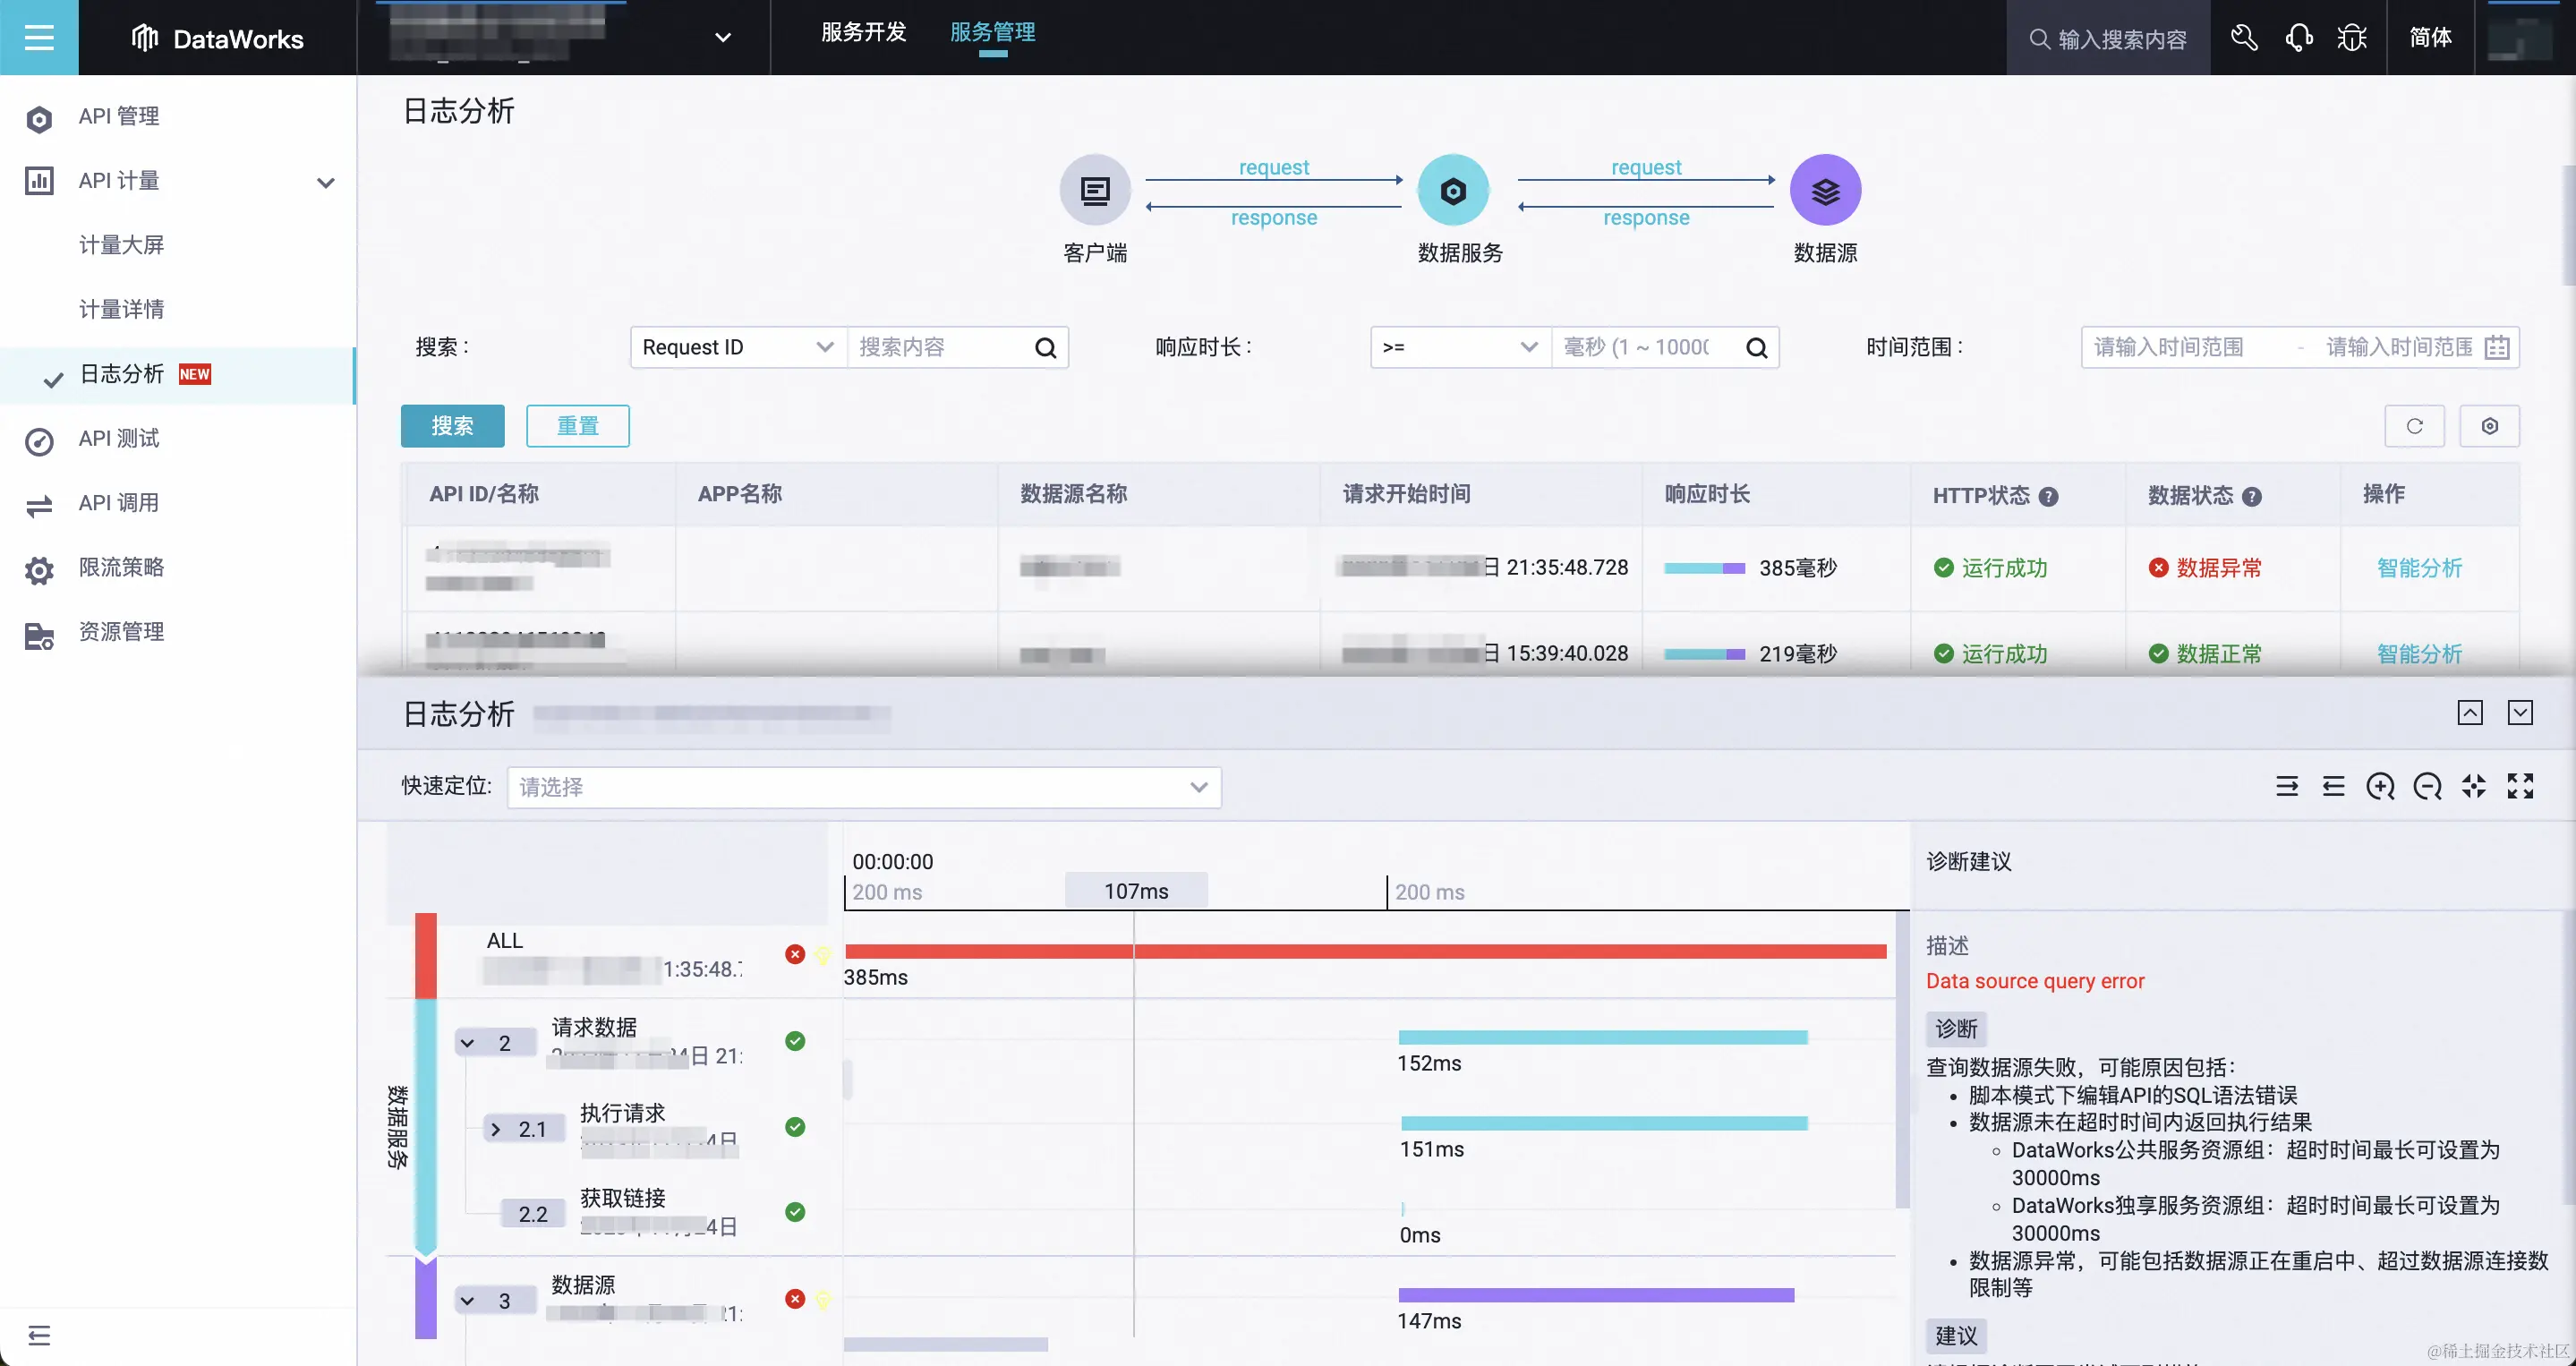
Task: Click the expand-all rows icon in the trace toolbar
Action: tap(2286, 787)
